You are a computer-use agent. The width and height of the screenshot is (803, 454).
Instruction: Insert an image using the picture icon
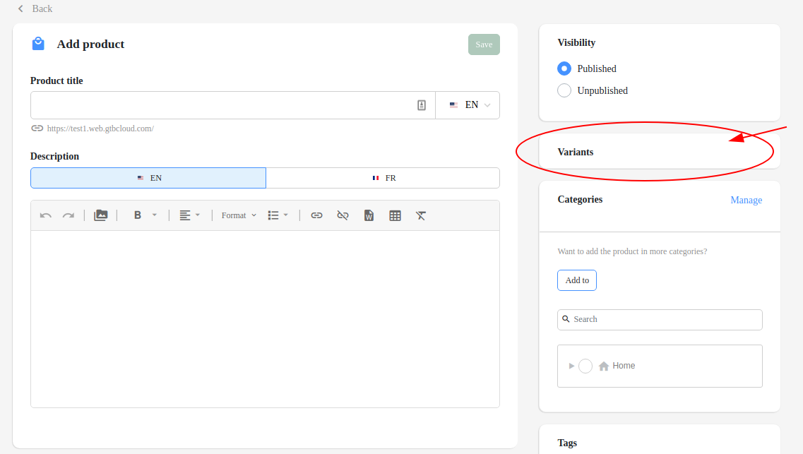(x=101, y=215)
